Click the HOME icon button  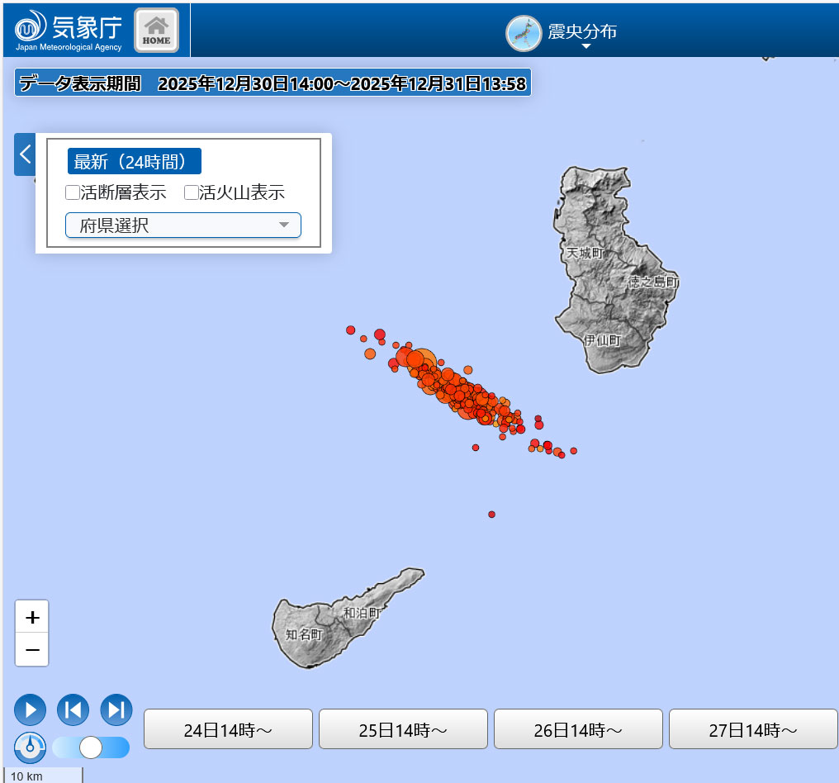pos(156,31)
